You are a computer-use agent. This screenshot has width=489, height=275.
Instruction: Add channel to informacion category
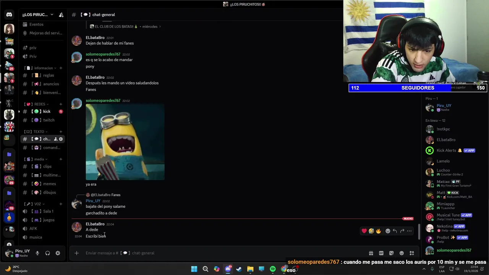pyautogui.click(x=61, y=68)
